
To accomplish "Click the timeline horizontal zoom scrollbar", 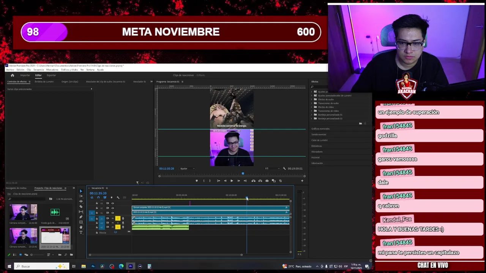I will pos(166,254).
